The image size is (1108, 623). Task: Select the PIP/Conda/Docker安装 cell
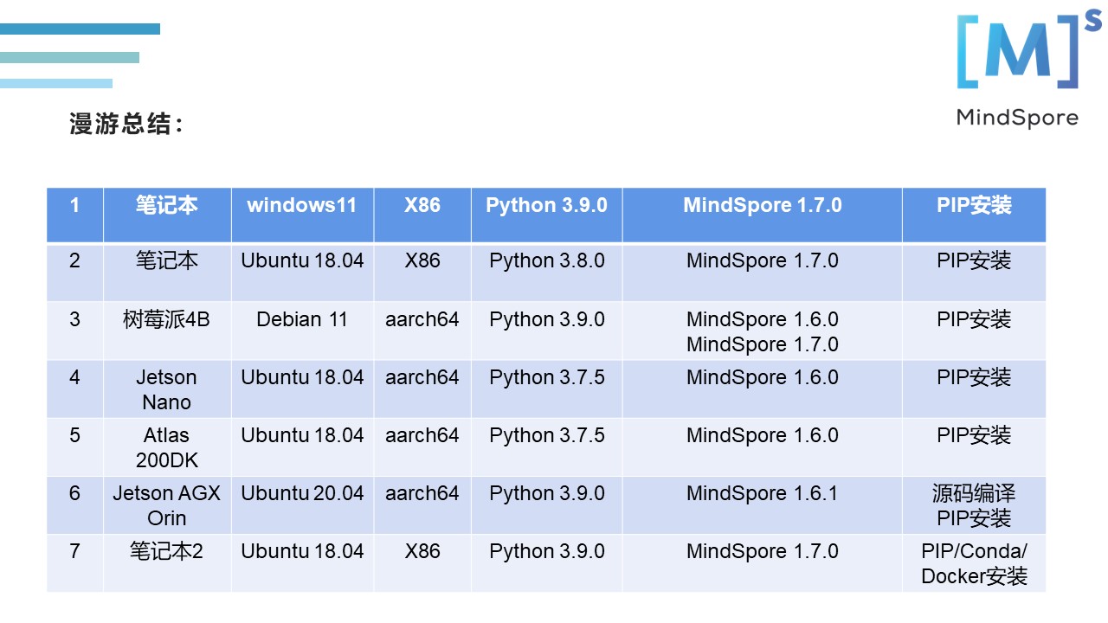(x=974, y=563)
